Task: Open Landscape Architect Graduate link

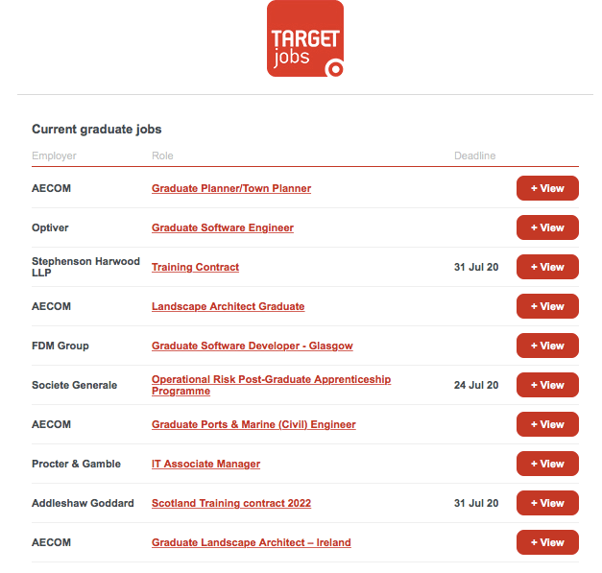Action: (228, 307)
